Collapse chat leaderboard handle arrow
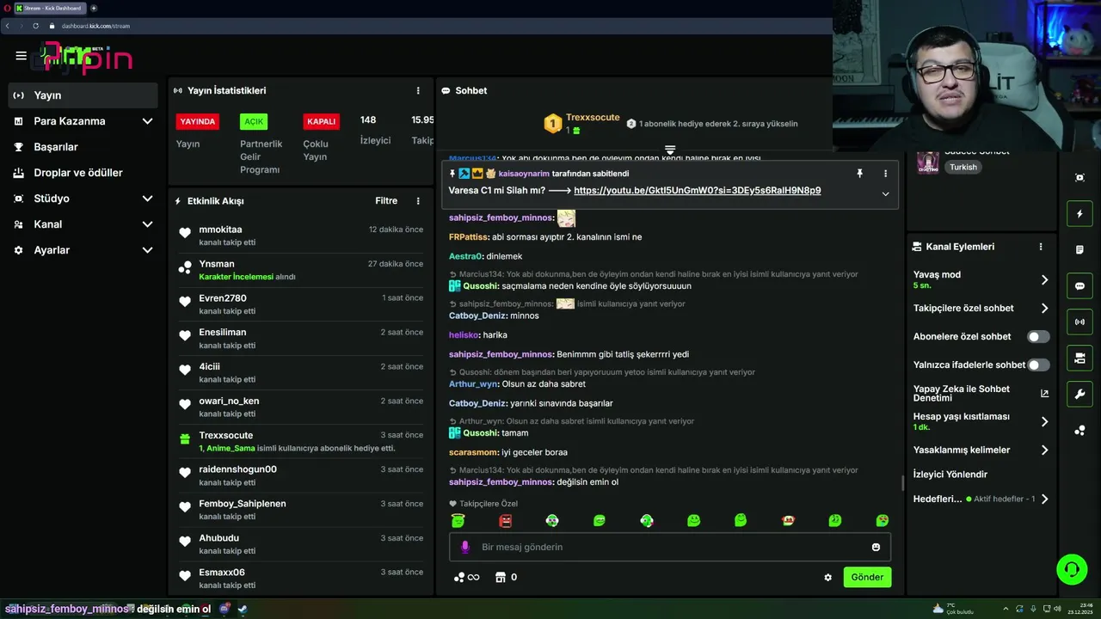This screenshot has width=1101, height=619. (670, 150)
